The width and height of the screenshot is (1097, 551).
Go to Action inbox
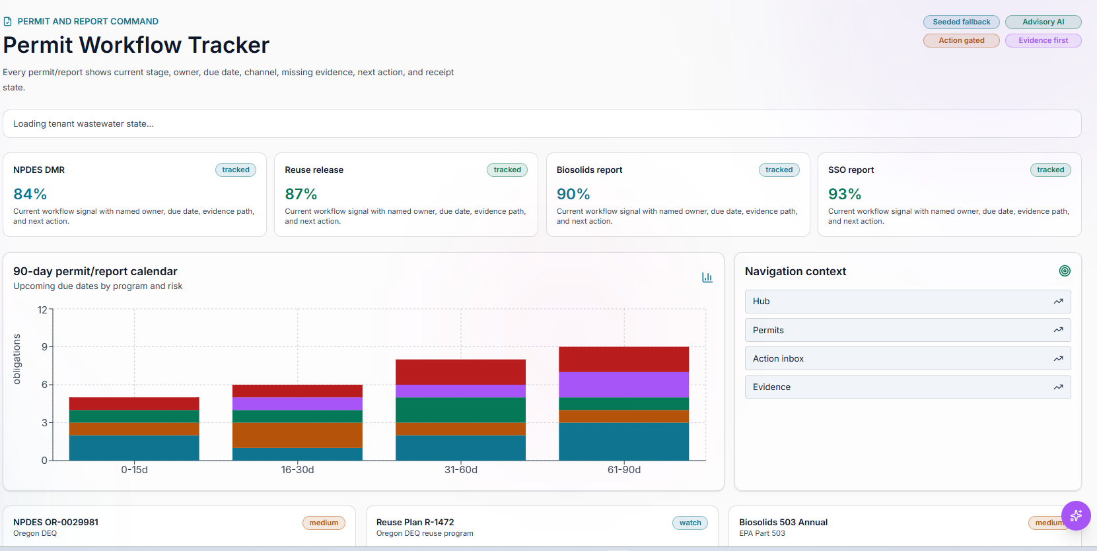[x=907, y=359]
